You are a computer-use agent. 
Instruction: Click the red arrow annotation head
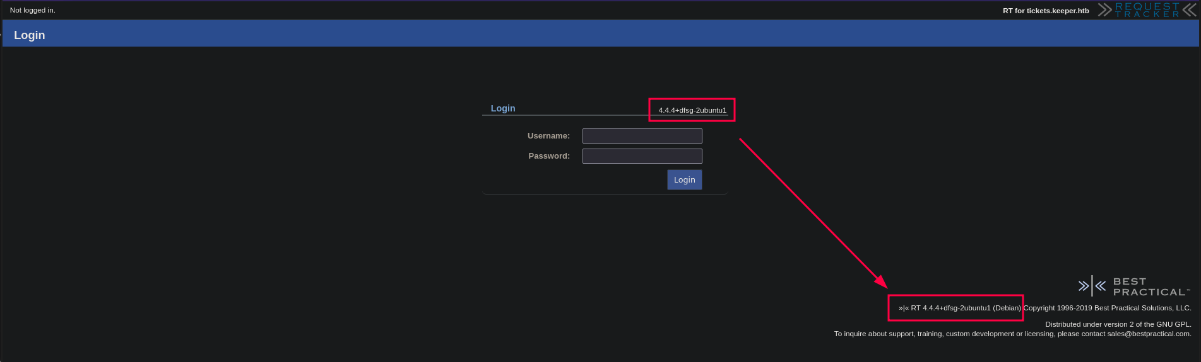pyautogui.click(x=881, y=281)
